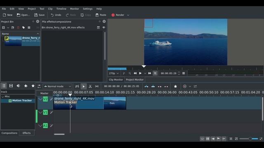Screen dimensions: 264x148
Task: Float the Project Bin panel
Action: point(33,21)
